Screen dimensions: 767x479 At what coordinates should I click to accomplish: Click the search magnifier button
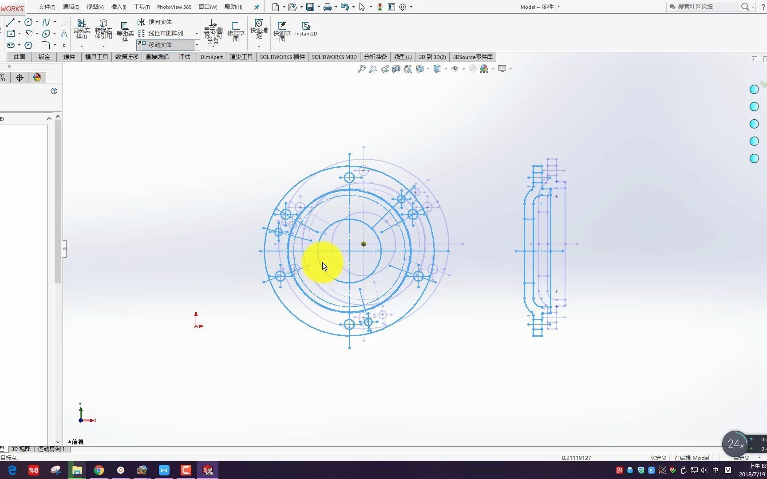coord(745,7)
